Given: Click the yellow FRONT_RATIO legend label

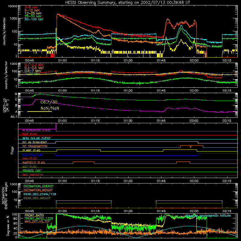Looking at the screenshot, I should 34,215.
